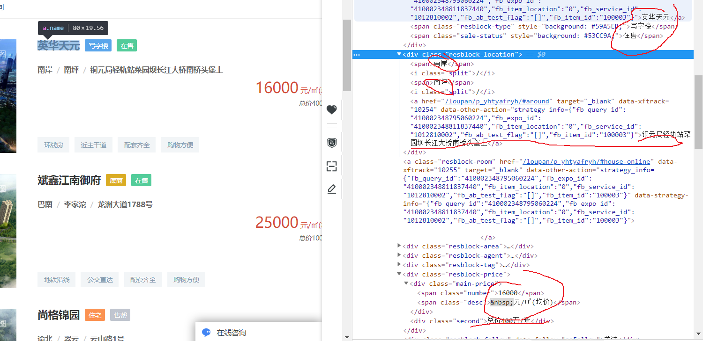
Task: Click 配套齐全 tag under 斌鑫江南御府
Action: point(143,280)
